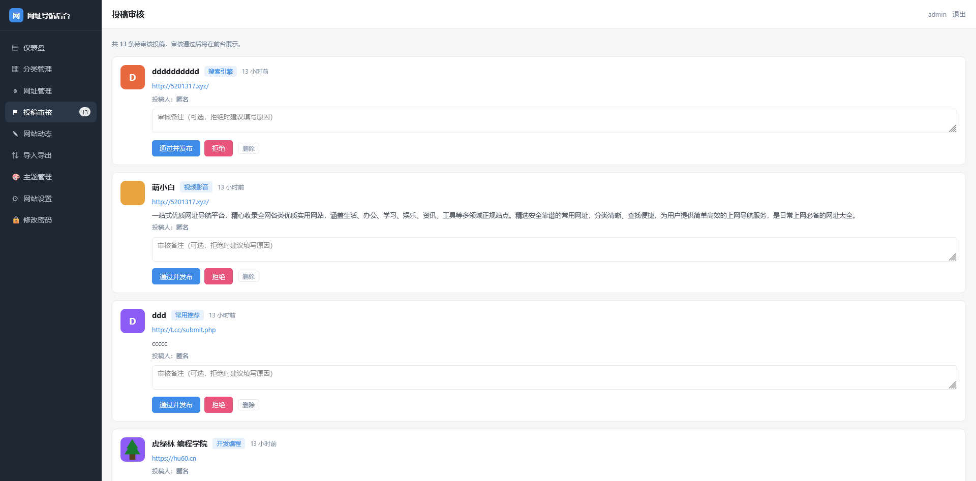The image size is (976, 481).
Task: Open 修改密码 menu item
Action: [x=51, y=220]
